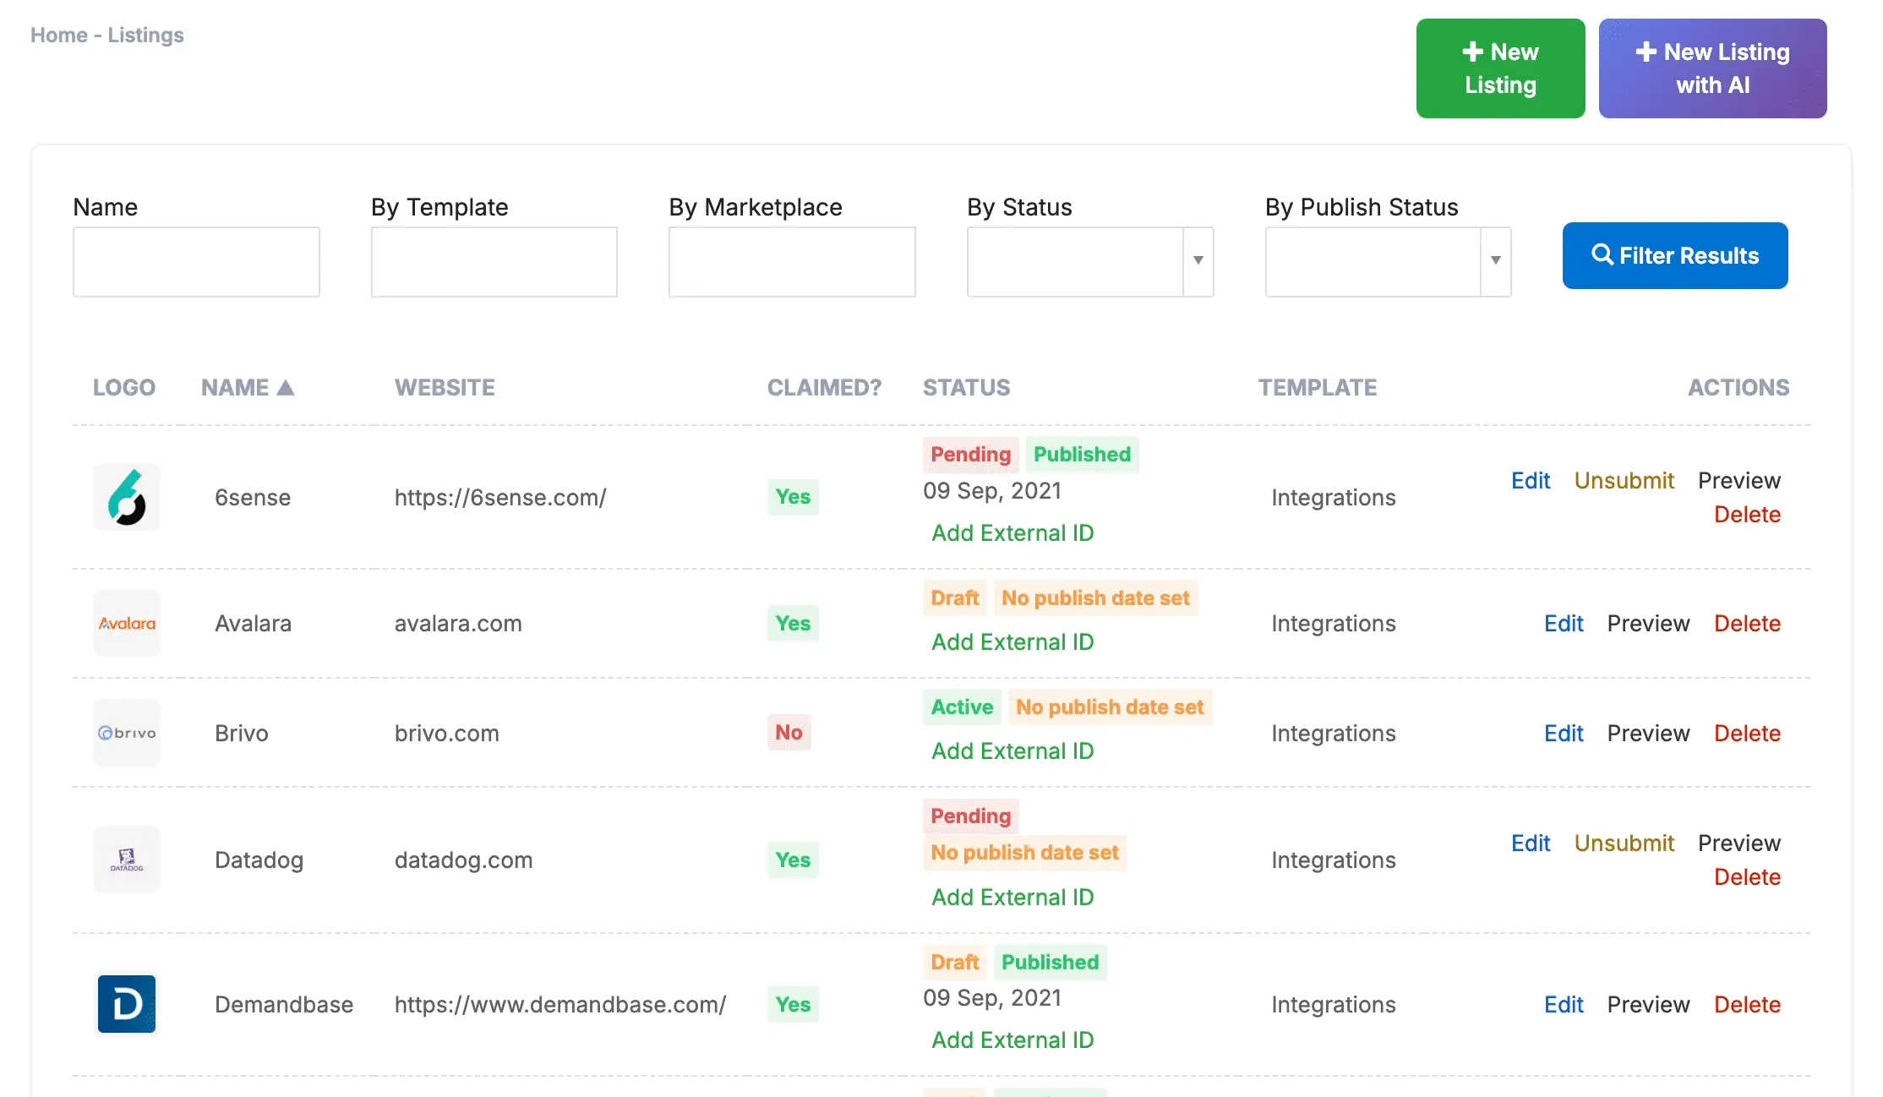Click the 6sense logo thumbnail

tap(127, 497)
